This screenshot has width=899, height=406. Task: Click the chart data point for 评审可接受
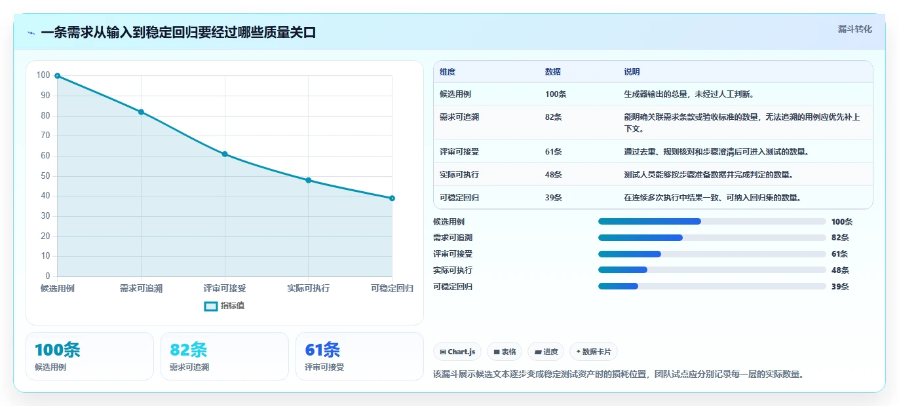225,154
